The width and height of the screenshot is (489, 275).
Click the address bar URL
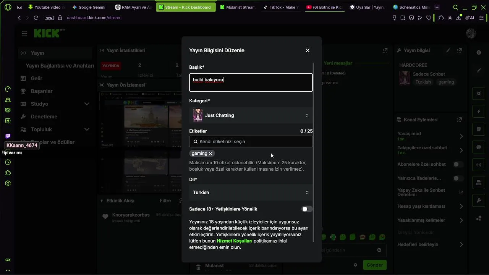[94, 18]
